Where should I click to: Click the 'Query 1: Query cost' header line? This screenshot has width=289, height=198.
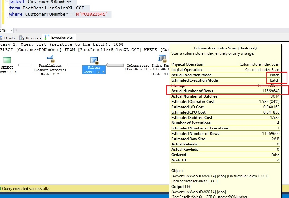[x=62, y=45]
